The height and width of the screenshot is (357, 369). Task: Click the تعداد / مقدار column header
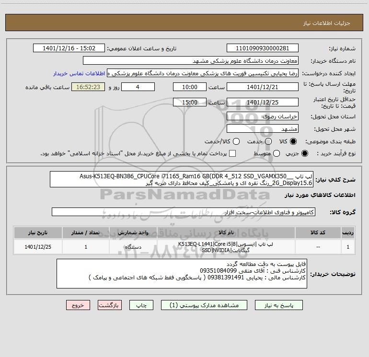(86, 233)
